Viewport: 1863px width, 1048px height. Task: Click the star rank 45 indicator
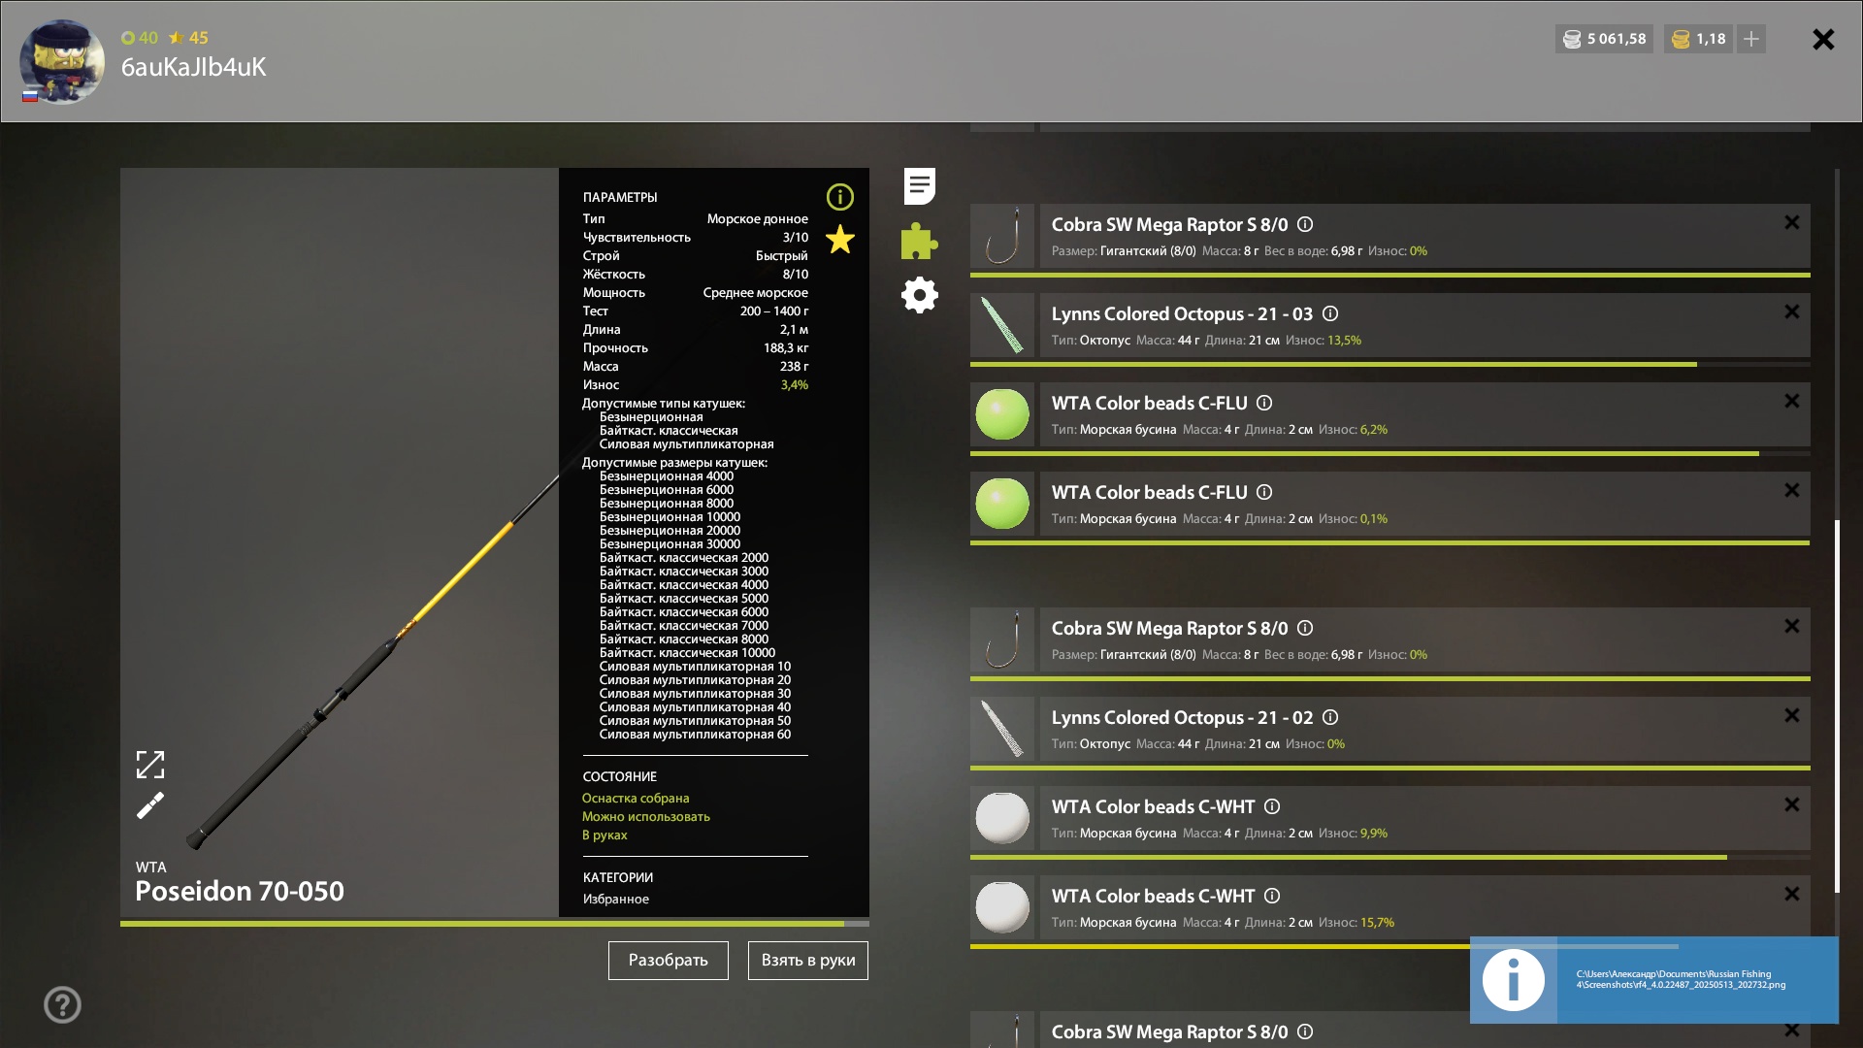188,38
